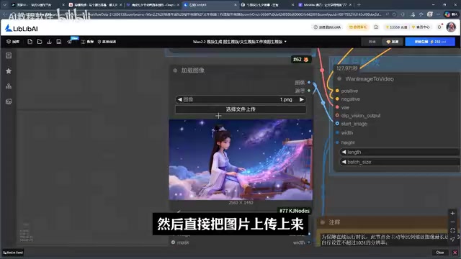Click the Clear button at bottom
461x259 pixels.
pyautogui.click(x=440, y=253)
